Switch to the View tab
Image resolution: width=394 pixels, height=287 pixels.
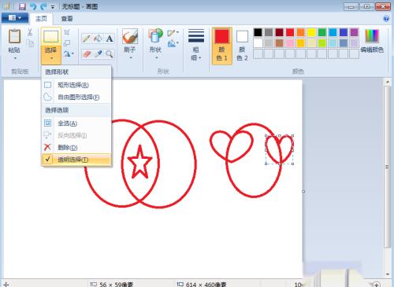[x=67, y=19]
